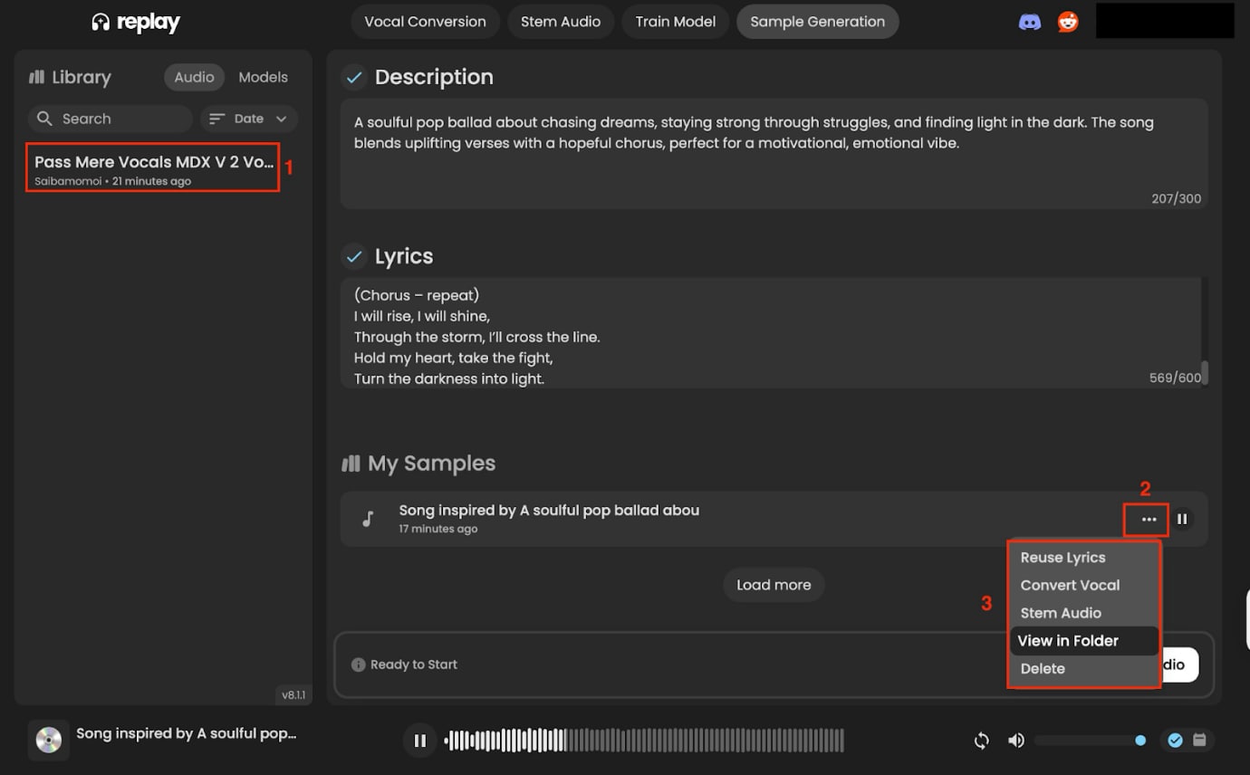1250x775 pixels.
Task: Pause the sample in My Samples row
Action: (1182, 520)
